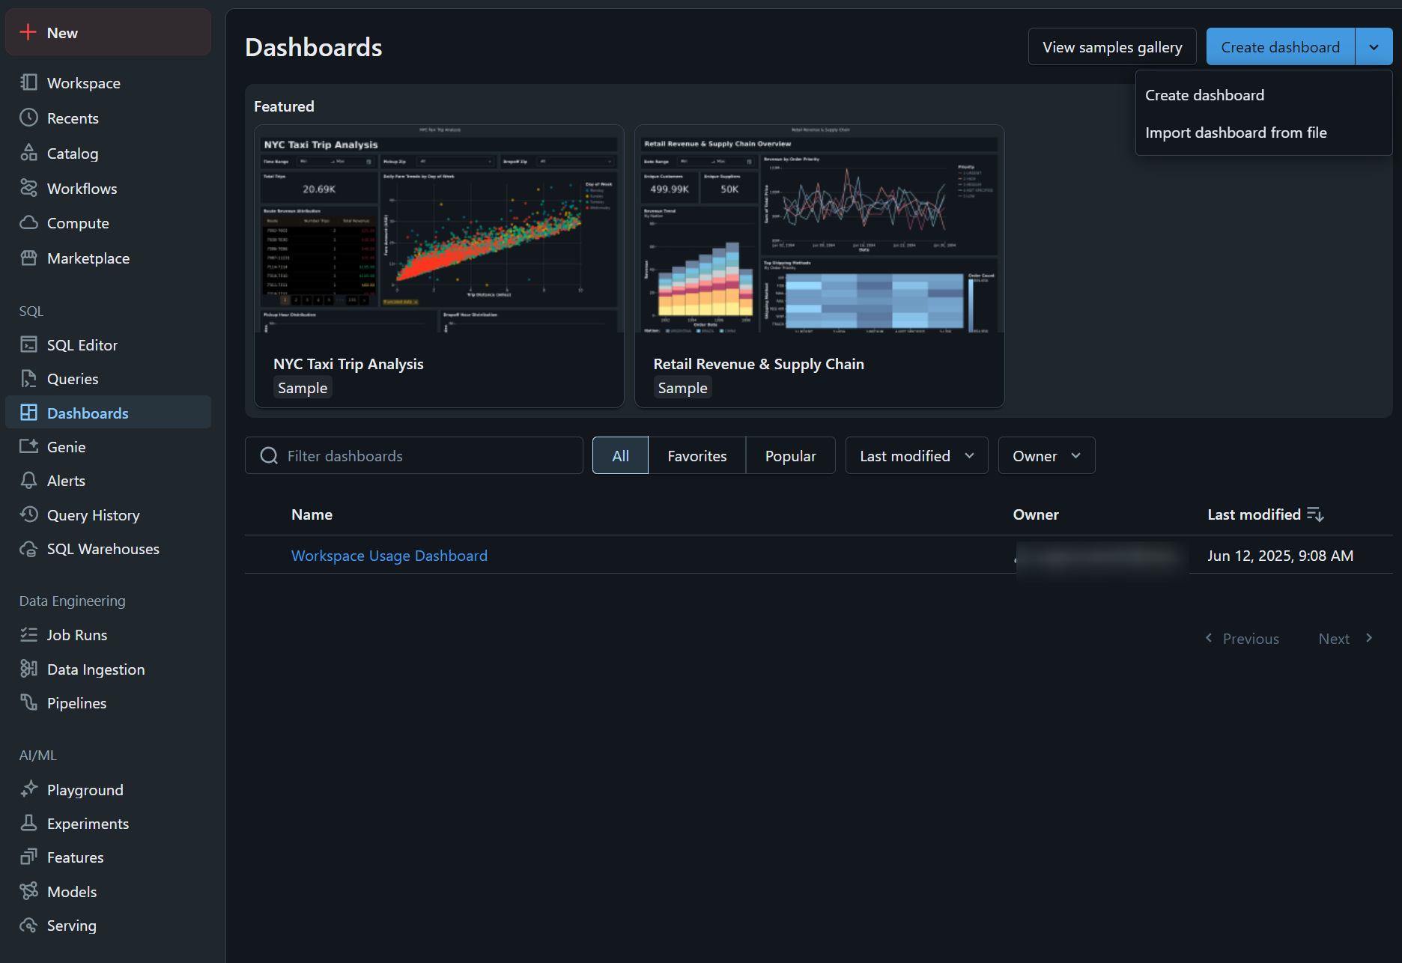Image resolution: width=1402 pixels, height=963 pixels.
Task: Click the Models icon in sidebar
Action: click(x=28, y=891)
